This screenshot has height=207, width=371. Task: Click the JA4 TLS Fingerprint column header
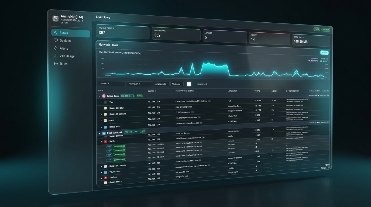[293, 91]
